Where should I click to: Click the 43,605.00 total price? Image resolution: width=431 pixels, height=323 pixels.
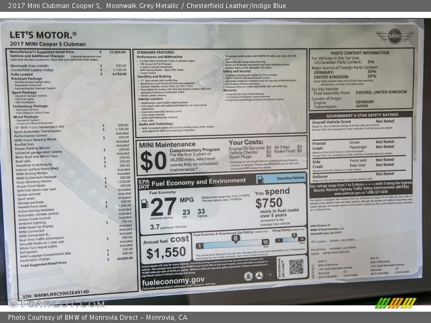tap(125, 258)
